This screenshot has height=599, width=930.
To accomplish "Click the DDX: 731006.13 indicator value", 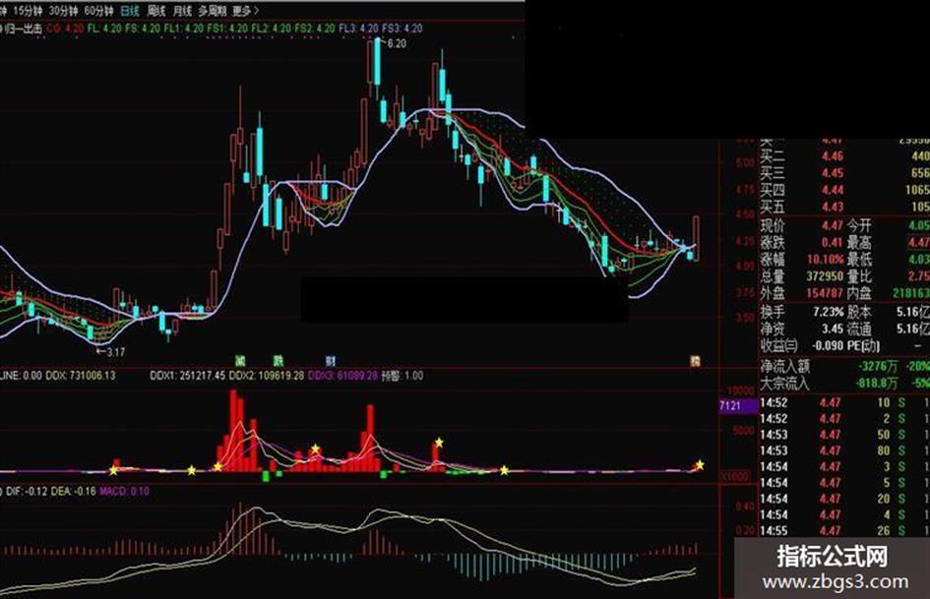I will click(81, 376).
